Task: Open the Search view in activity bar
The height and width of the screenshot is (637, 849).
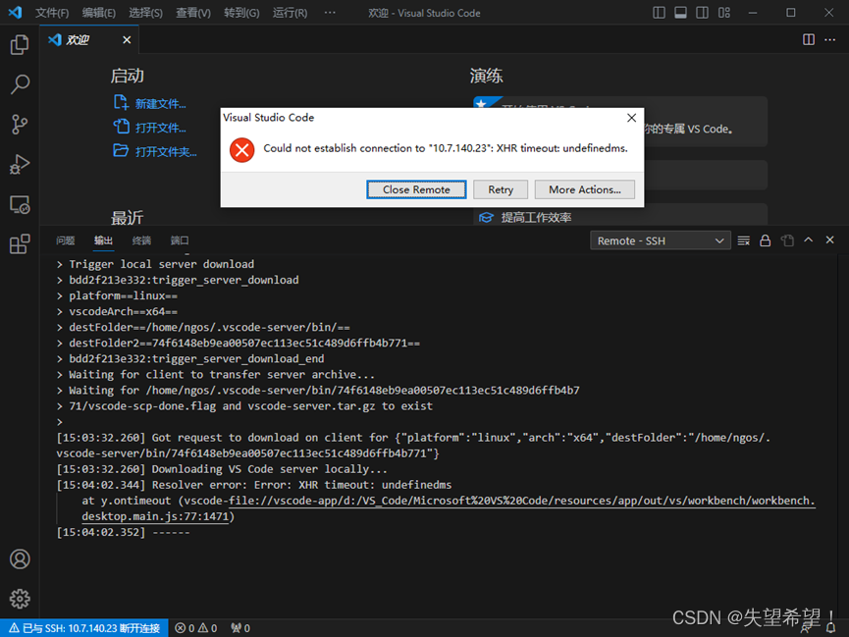Action: [x=20, y=84]
